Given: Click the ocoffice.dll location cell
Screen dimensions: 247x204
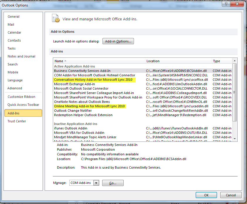Looking at the screenshot, I should (x=177, y=80).
